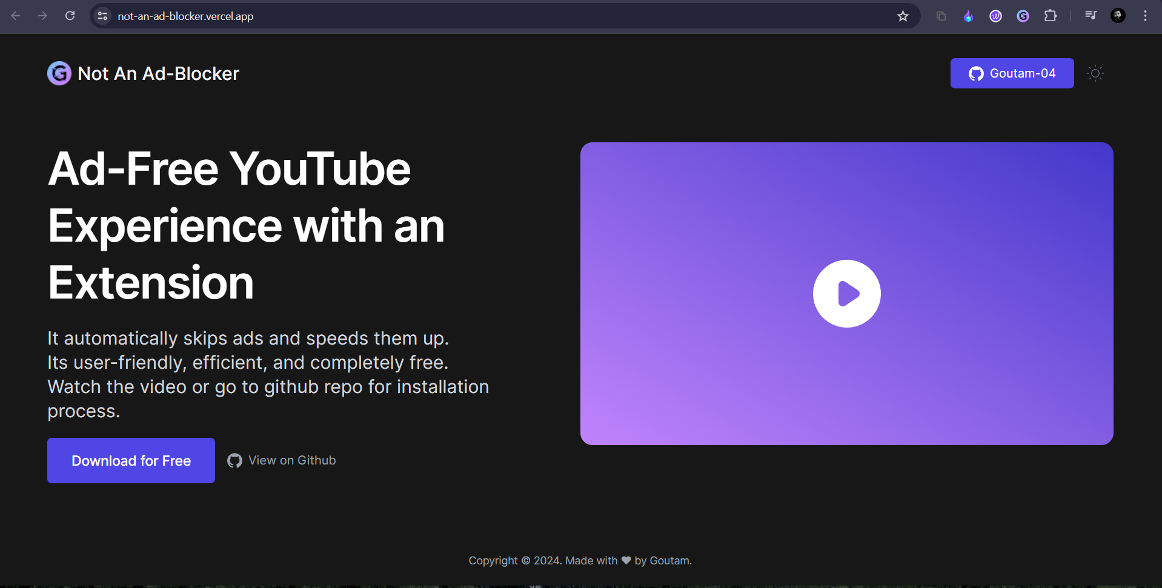This screenshot has height=588, width=1162.
Task: Open the Chrome profile avatar
Action: click(x=1118, y=16)
